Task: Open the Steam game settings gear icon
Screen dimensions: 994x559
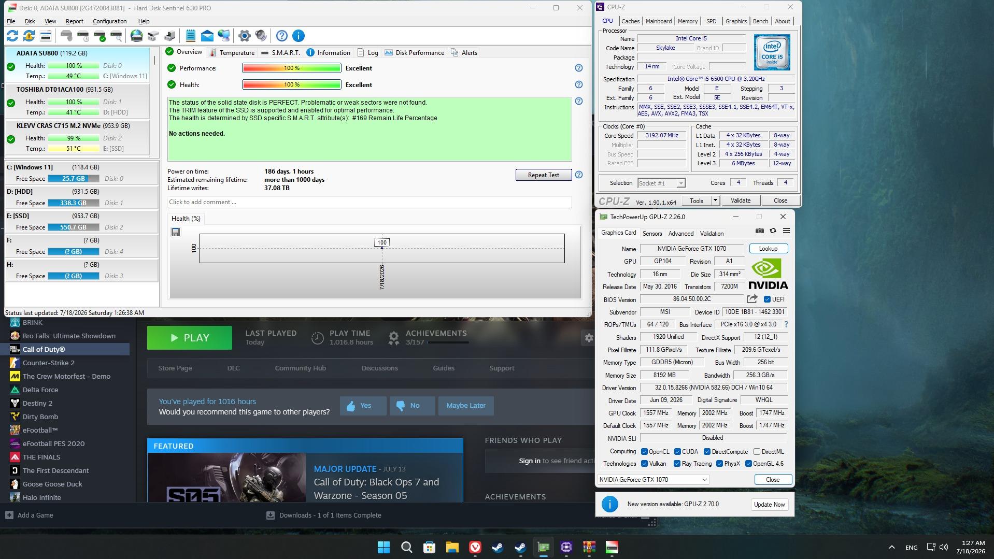Action: coord(589,338)
